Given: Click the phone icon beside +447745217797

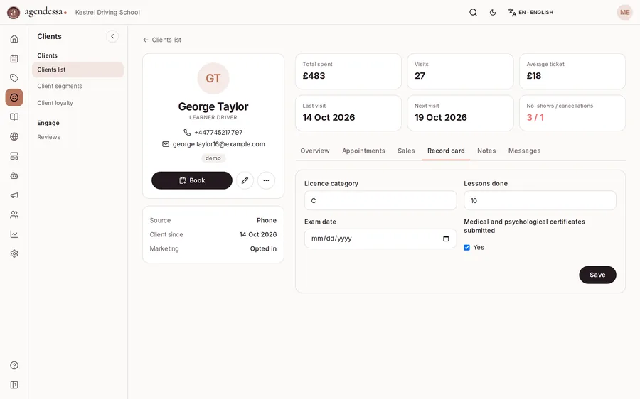Looking at the screenshot, I should pos(187,133).
